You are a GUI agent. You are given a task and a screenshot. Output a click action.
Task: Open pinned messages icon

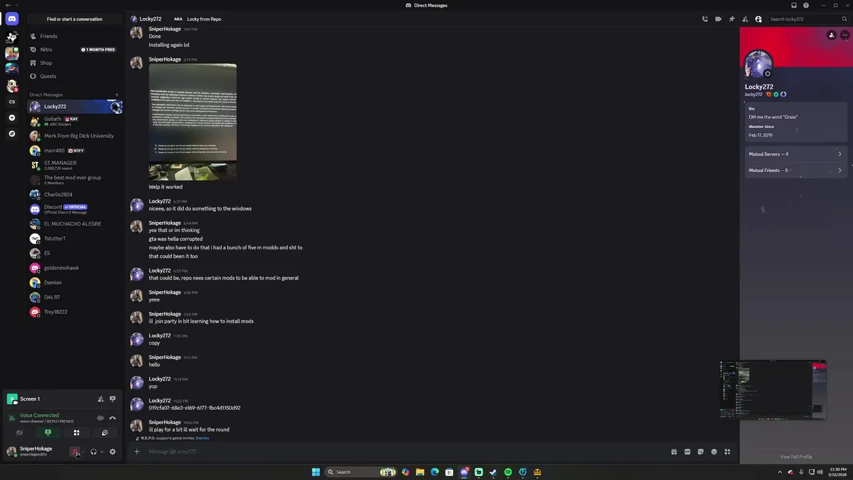pos(732,19)
